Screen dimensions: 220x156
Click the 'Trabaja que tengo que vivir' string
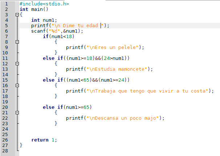pyautogui.click(x=147, y=91)
